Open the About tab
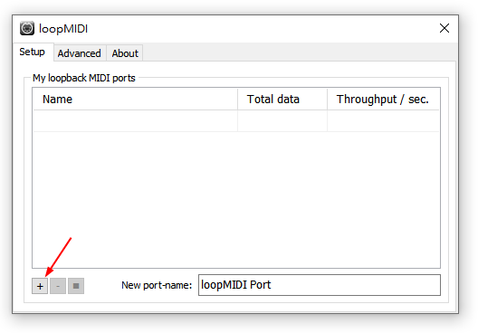The image size is (478, 333). click(125, 53)
